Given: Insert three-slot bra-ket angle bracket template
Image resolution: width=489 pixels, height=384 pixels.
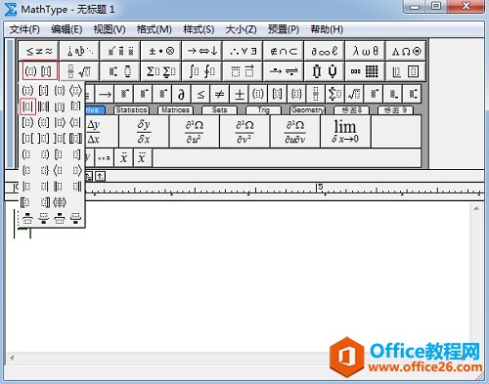Looking at the screenshot, I should point(60,202).
